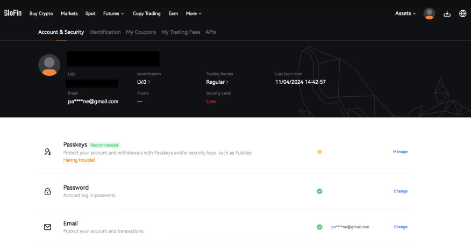Expand the Futures dropdown menu
Screen dimensions: 471x245
coord(113,13)
